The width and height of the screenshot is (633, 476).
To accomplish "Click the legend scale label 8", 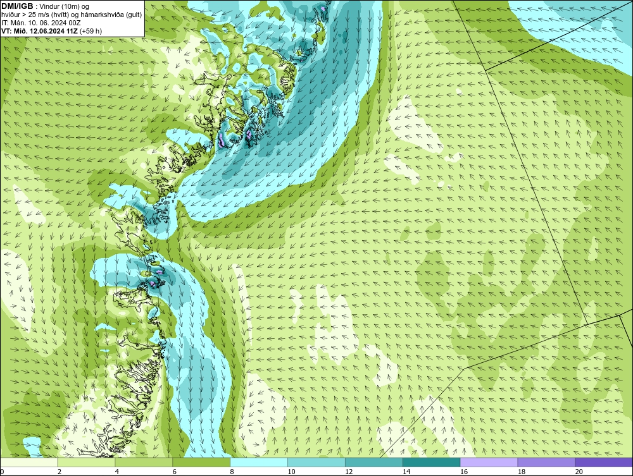I will 232,472.
